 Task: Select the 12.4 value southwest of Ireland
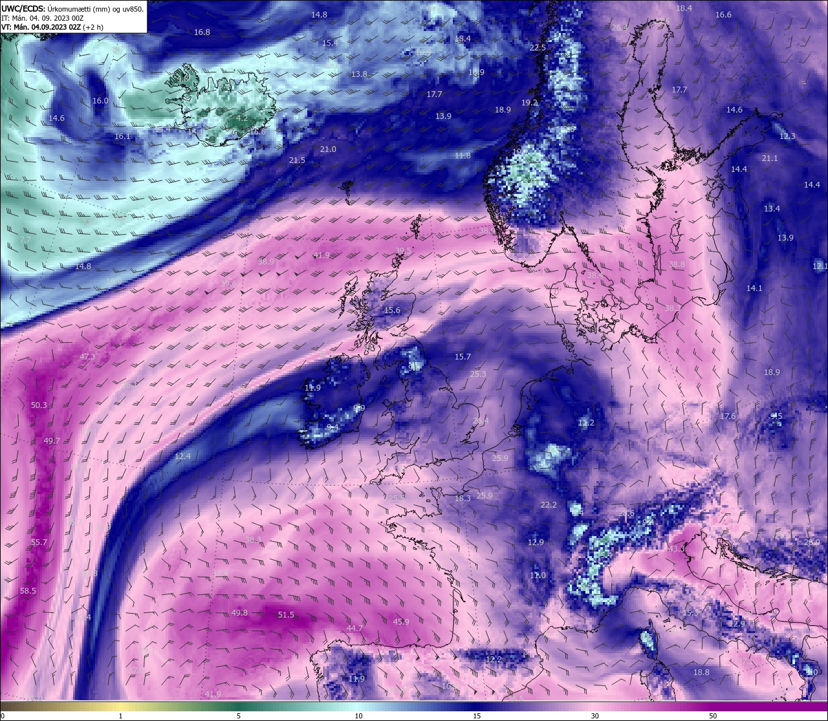pyautogui.click(x=183, y=456)
